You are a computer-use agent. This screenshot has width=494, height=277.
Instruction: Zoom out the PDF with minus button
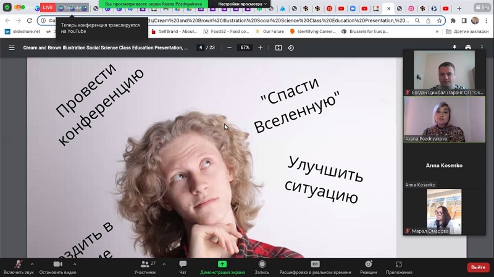pos(229,48)
